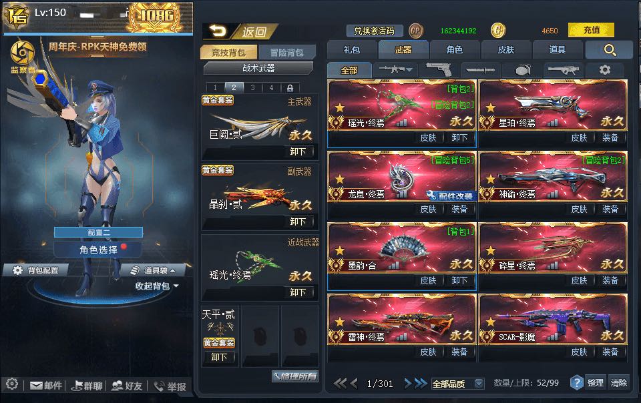641x403 pixels.
Task: Click the gear filter icon in weapon categories
Action: [x=605, y=70]
